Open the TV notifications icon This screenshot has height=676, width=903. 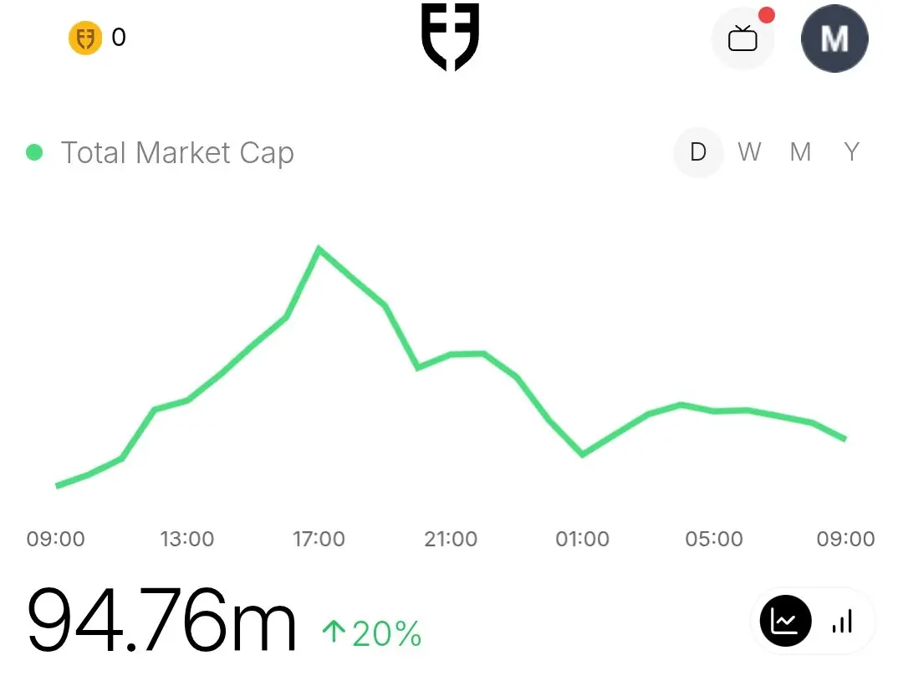tap(743, 39)
